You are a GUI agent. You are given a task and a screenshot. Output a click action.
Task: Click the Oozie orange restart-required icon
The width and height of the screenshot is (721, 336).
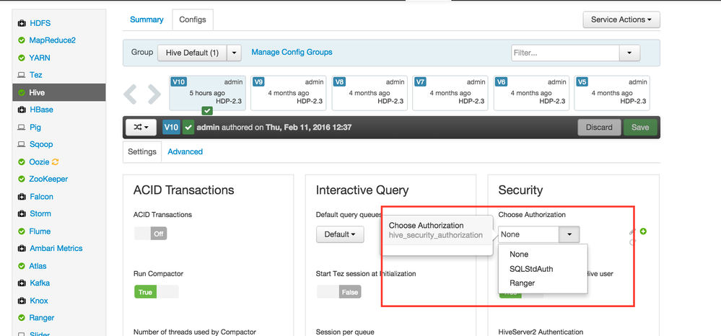pyautogui.click(x=56, y=162)
